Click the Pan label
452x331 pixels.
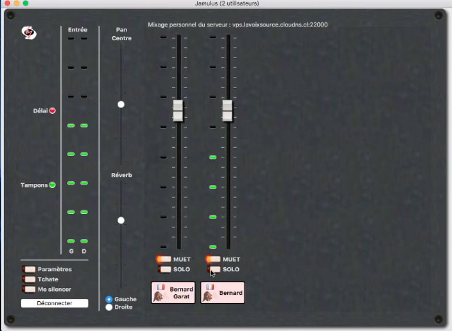click(122, 30)
